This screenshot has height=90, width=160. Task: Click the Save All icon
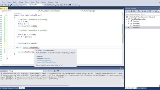11,5
